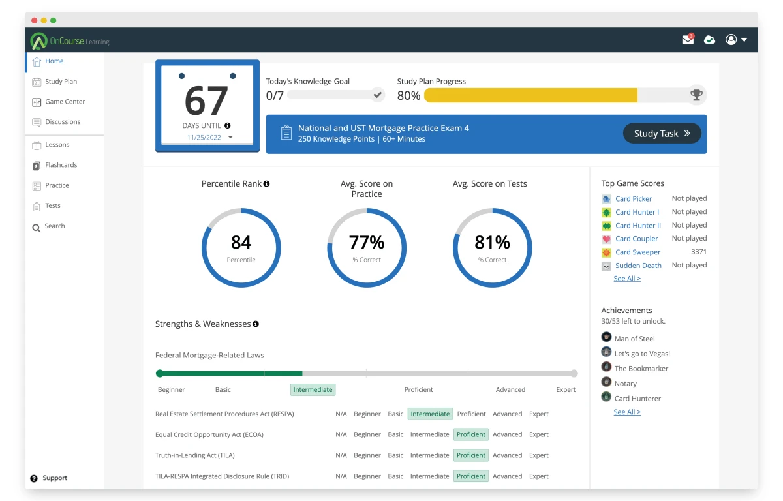
Task: Click the Man of Steel achievement badge
Action: [606, 337]
